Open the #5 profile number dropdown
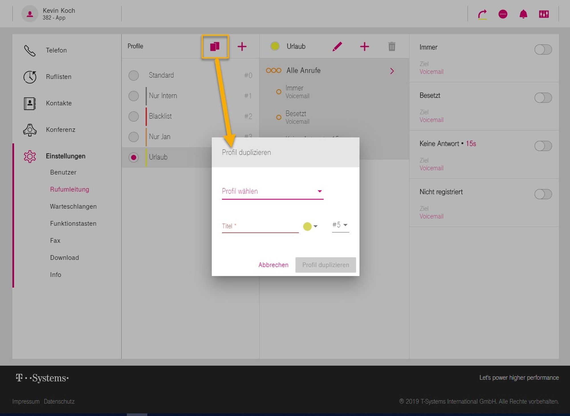Image resolution: width=570 pixels, height=416 pixels. point(340,225)
